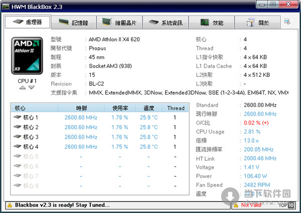The width and height of the screenshot is (301, 213).
Task: Click the CPU Usage value 2.81 %
Action: pos(252,132)
